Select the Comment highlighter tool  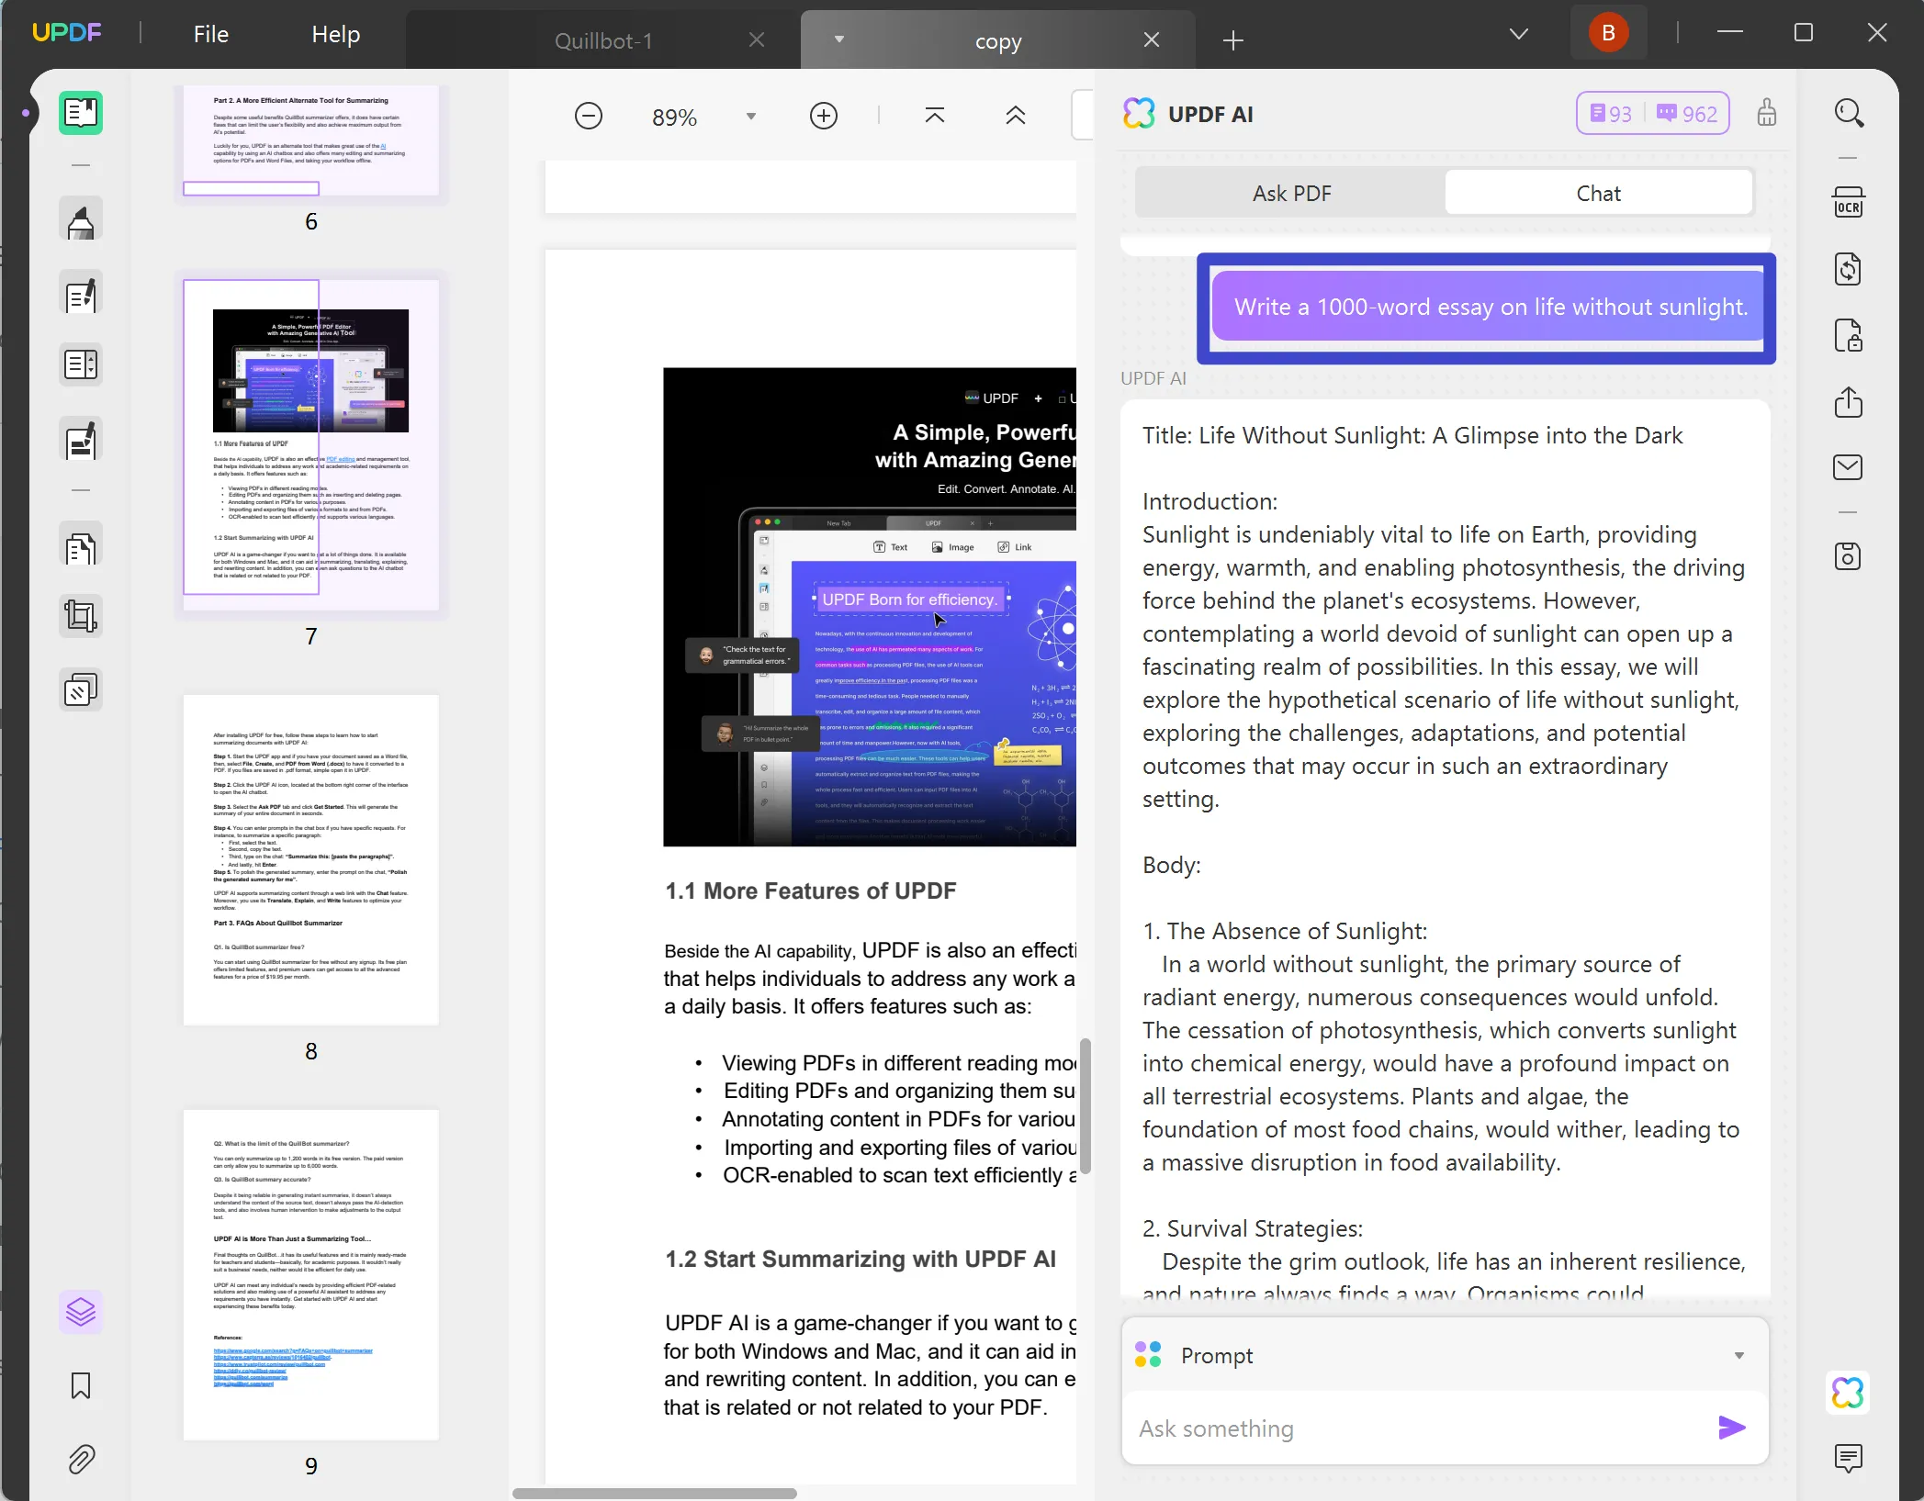[81, 218]
